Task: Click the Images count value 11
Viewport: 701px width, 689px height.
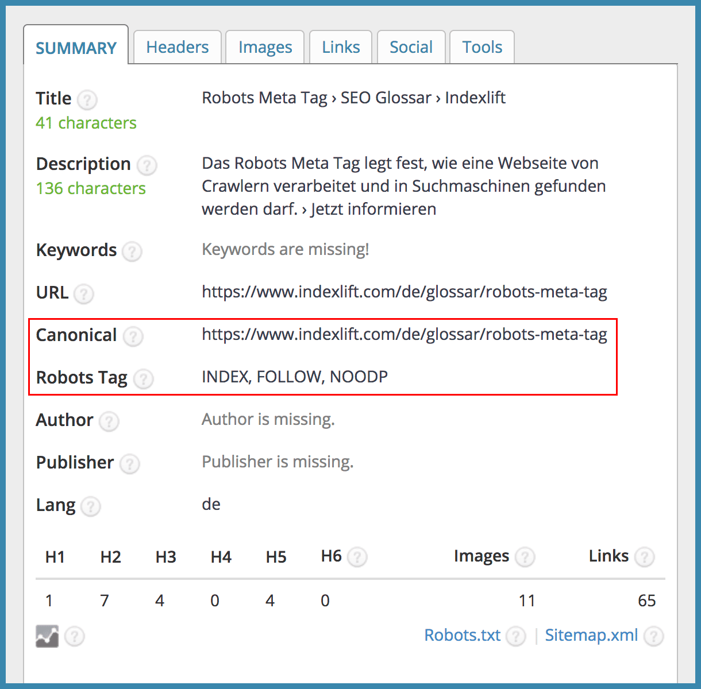Action: pos(527,601)
